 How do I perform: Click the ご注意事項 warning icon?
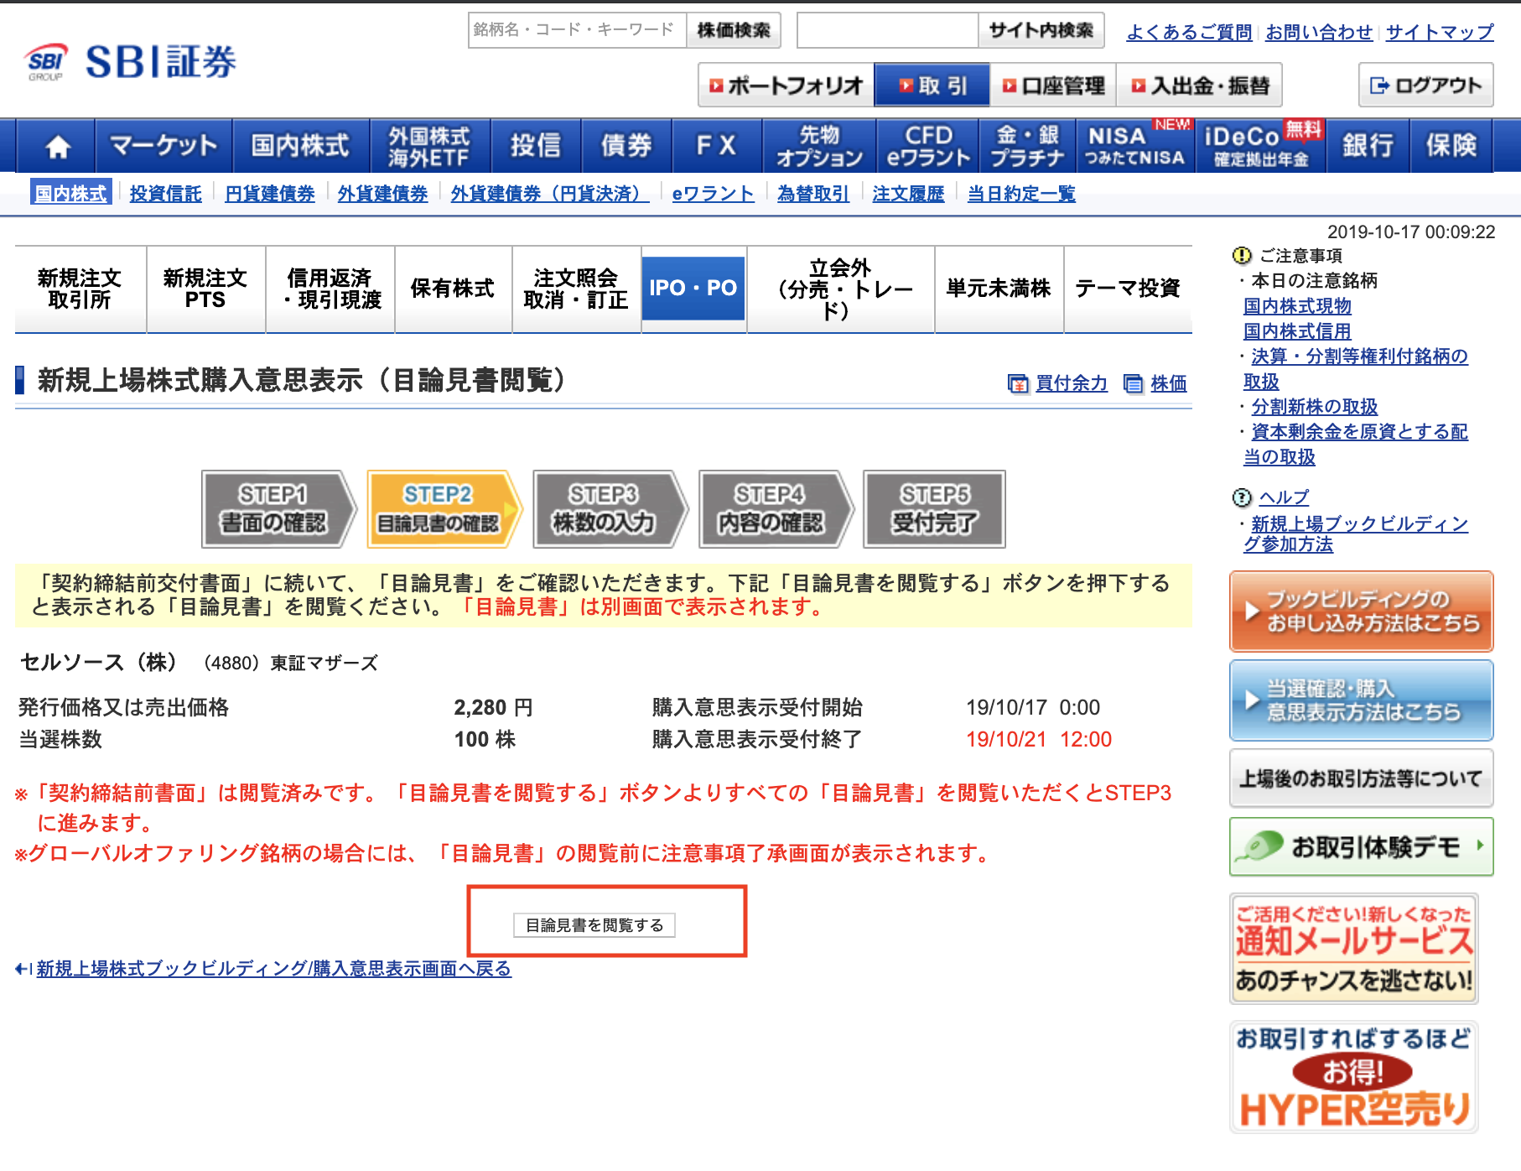click(x=1242, y=255)
